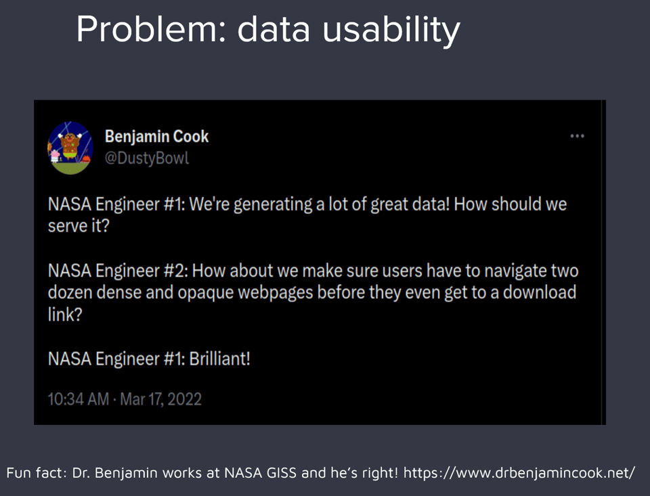
Task: Click the Benjamin Cook display name
Action: (x=156, y=137)
